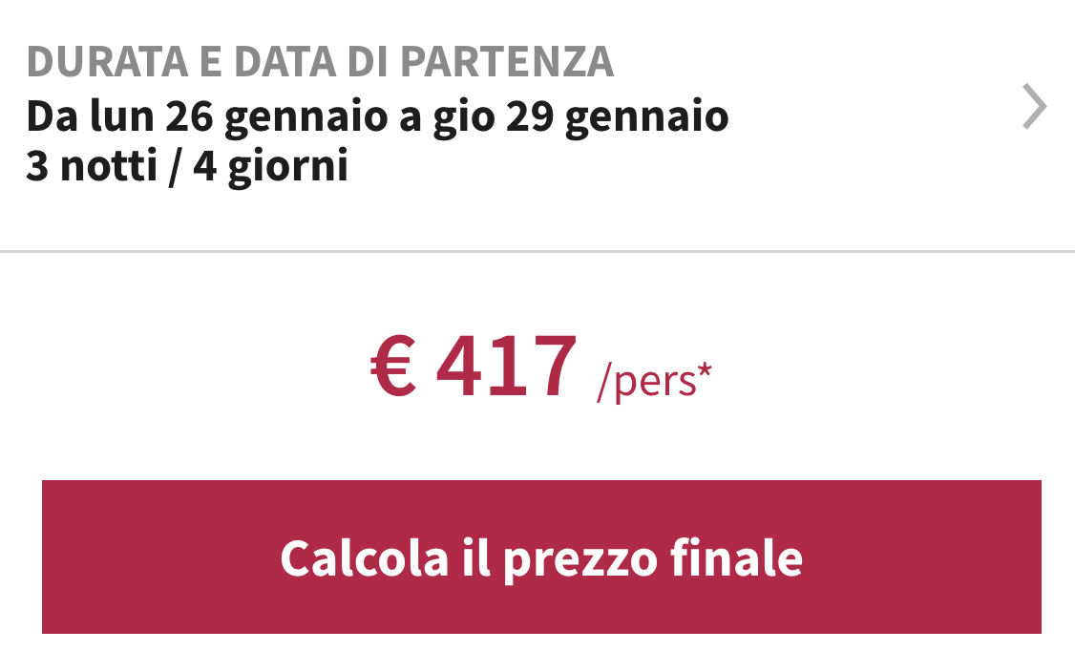Tap the '/pers*' per-person label
Screen dimensions: 1075x672
[x=654, y=381]
